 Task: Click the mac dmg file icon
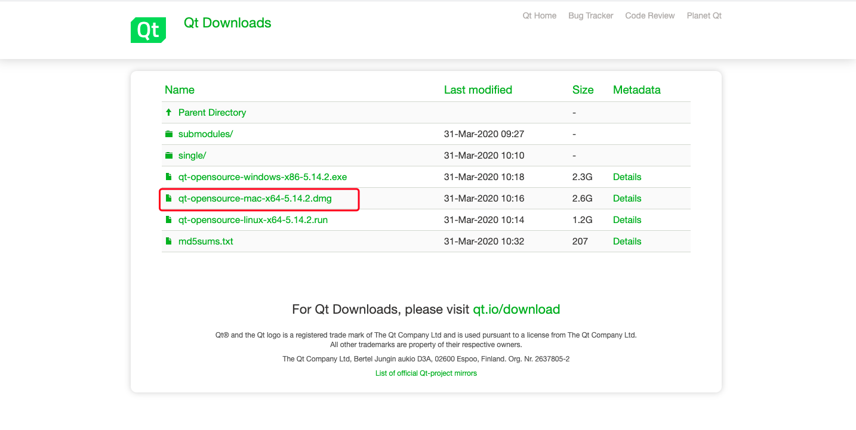click(x=169, y=199)
